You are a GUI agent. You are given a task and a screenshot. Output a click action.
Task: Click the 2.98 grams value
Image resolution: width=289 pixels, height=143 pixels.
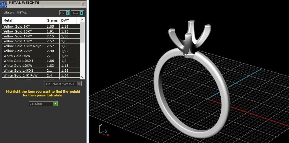(50, 51)
